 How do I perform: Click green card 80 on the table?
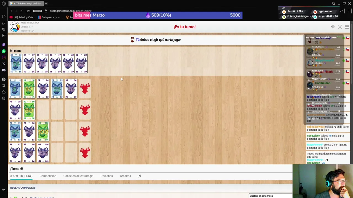[x=29, y=110]
